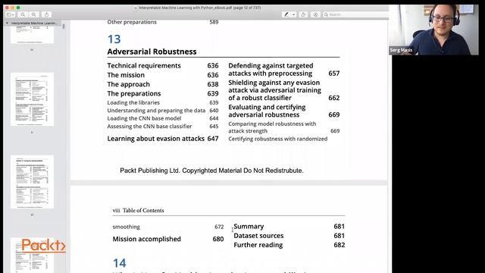
Task: Click the zoom out magnifier icon
Action: [x=23, y=14]
